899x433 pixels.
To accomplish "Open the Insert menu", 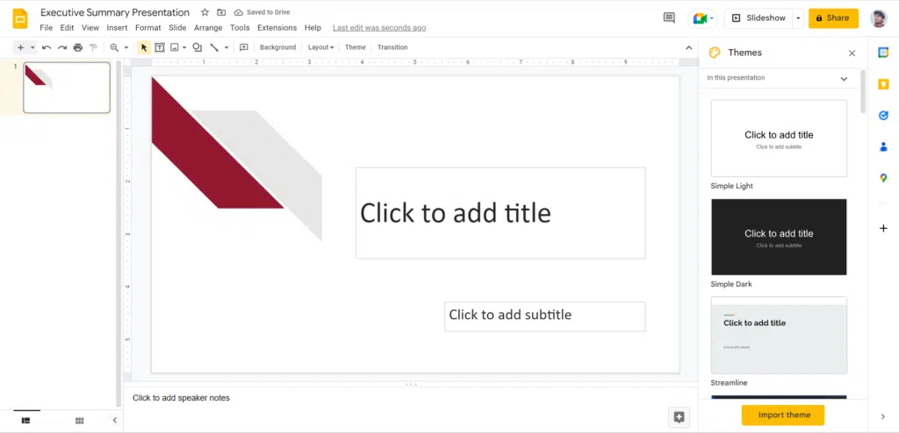I will [117, 28].
